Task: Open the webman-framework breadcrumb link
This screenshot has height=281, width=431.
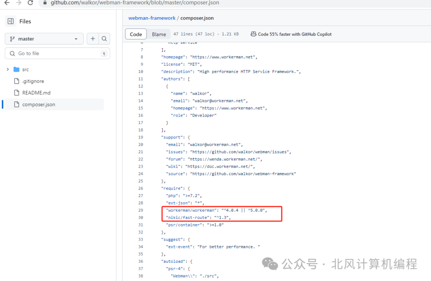Action: tap(152, 18)
